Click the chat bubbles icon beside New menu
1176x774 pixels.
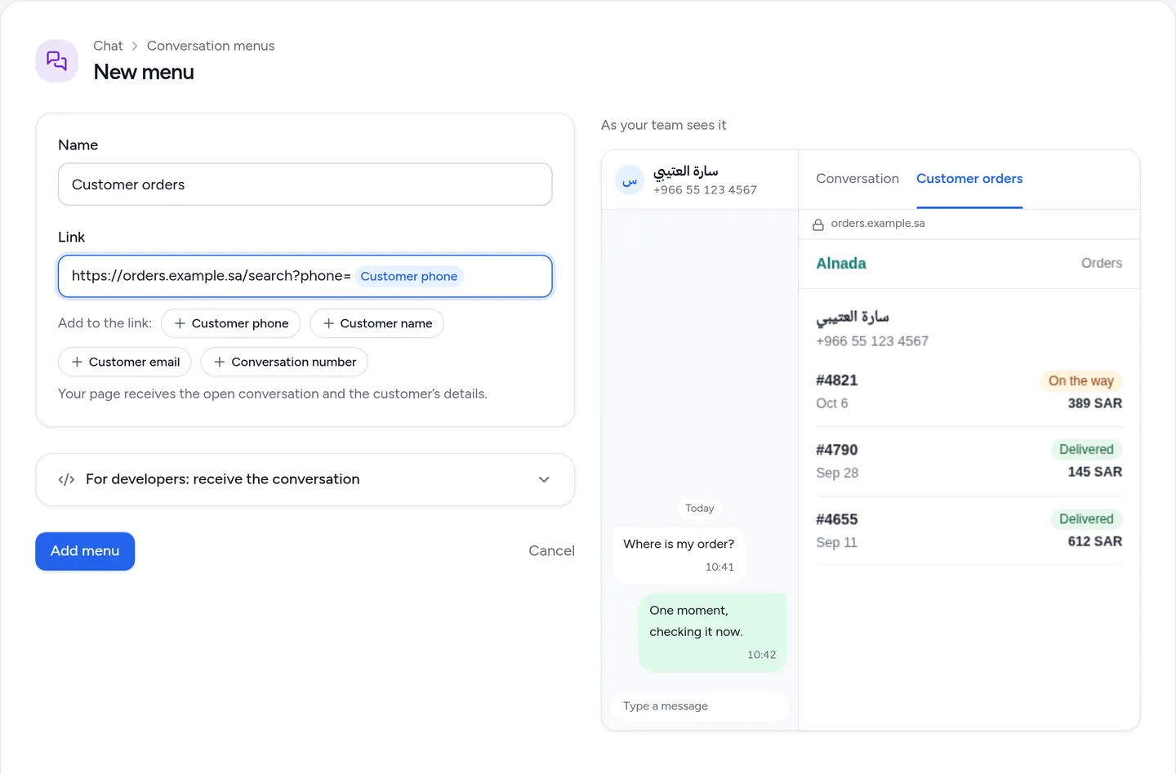pos(56,61)
